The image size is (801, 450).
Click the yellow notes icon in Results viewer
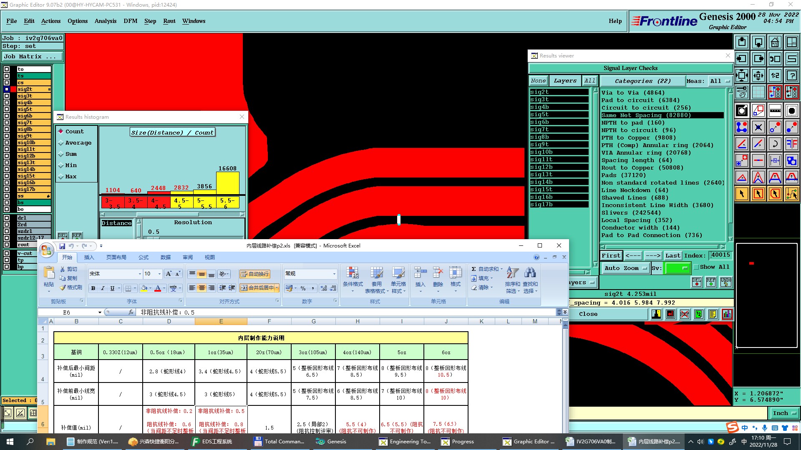(x=713, y=314)
